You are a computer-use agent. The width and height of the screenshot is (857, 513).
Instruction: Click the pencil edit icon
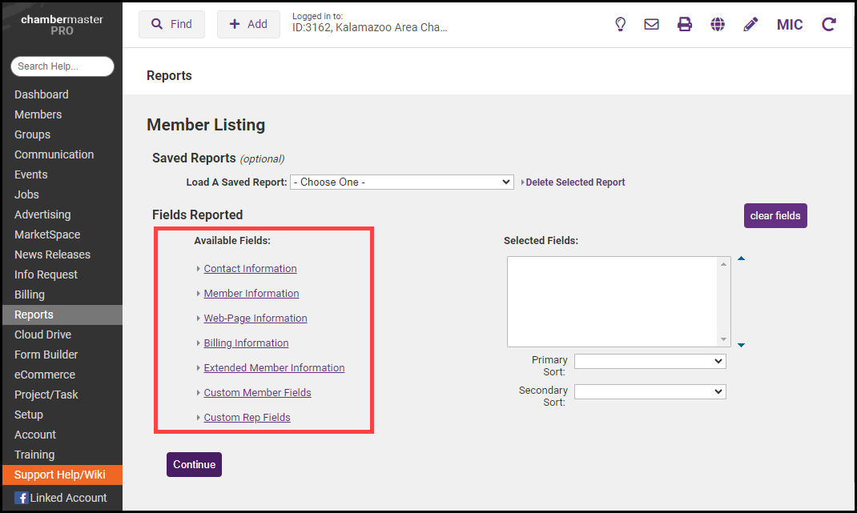click(x=750, y=24)
